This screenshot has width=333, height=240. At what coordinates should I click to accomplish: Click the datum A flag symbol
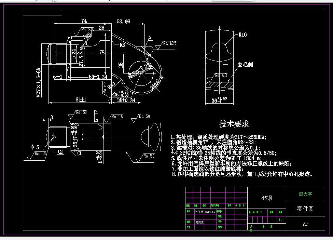(x=149, y=39)
